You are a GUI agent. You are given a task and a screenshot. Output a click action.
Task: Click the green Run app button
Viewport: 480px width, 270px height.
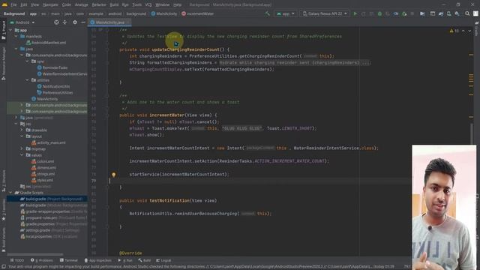point(355,13)
